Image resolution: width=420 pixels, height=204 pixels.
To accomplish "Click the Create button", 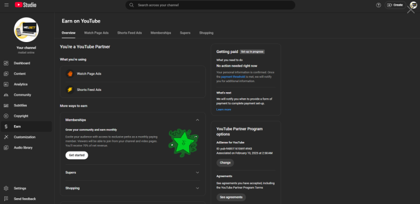I will tap(396, 5).
